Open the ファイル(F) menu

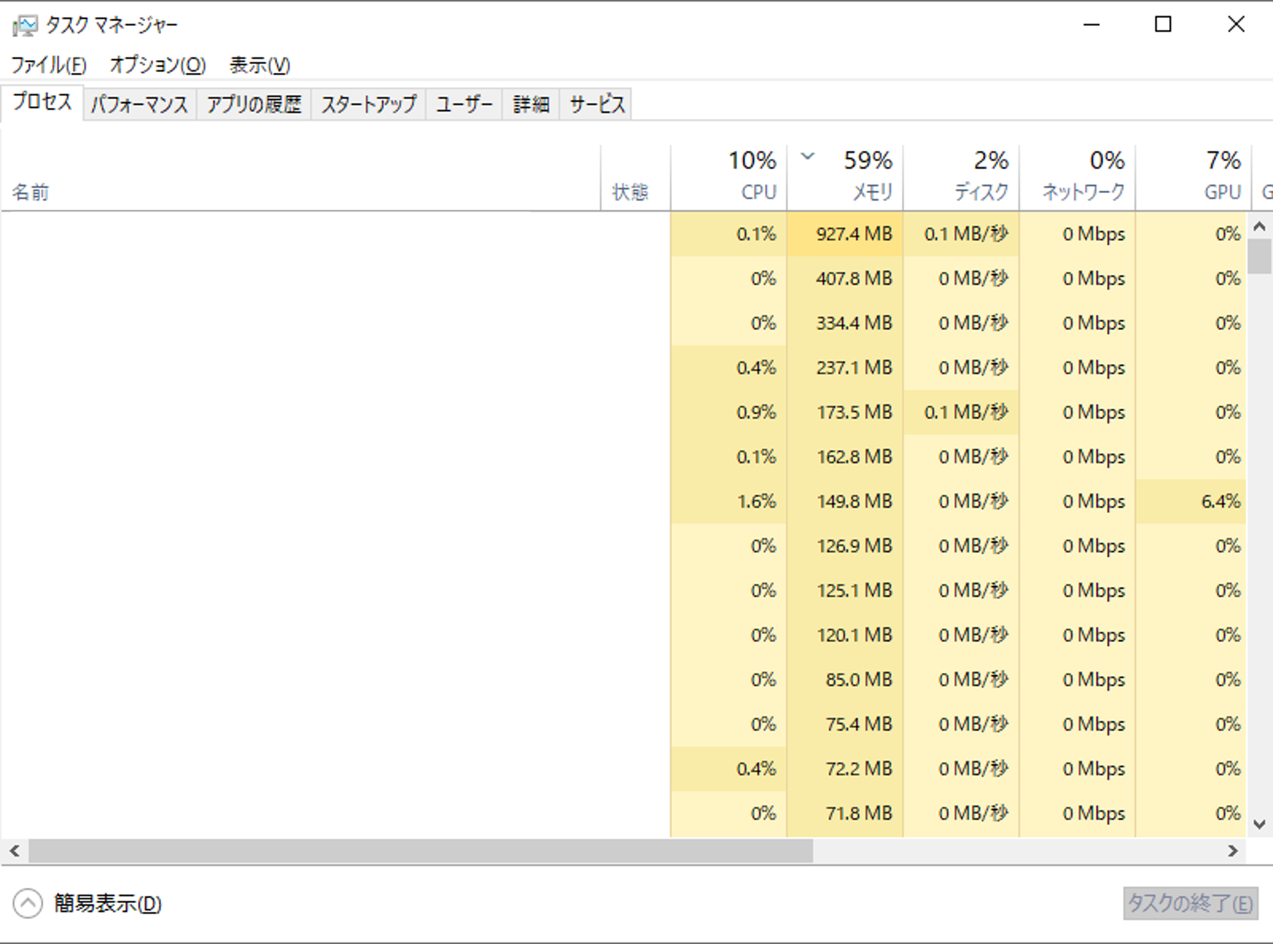pos(49,65)
